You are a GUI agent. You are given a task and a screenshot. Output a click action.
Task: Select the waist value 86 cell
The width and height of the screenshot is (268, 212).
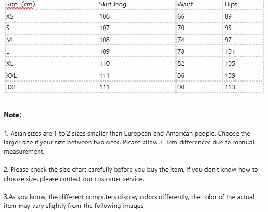[x=200, y=75]
